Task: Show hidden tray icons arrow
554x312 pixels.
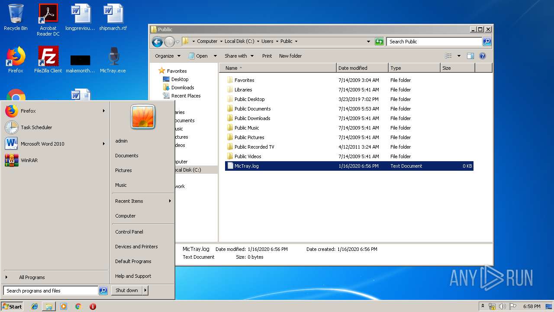Action: [x=483, y=306]
